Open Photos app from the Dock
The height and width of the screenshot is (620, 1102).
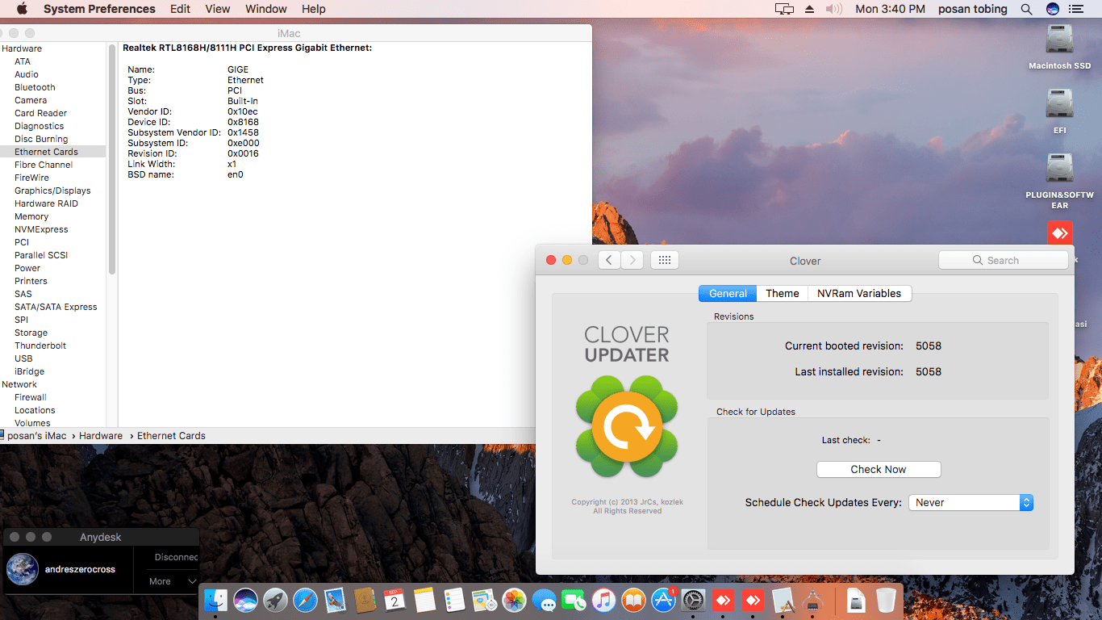pyautogui.click(x=514, y=600)
